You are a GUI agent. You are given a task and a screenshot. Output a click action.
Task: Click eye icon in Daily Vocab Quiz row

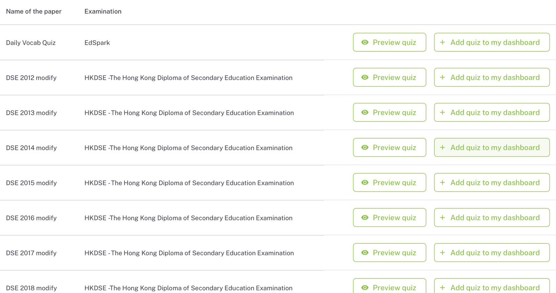(x=365, y=42)
